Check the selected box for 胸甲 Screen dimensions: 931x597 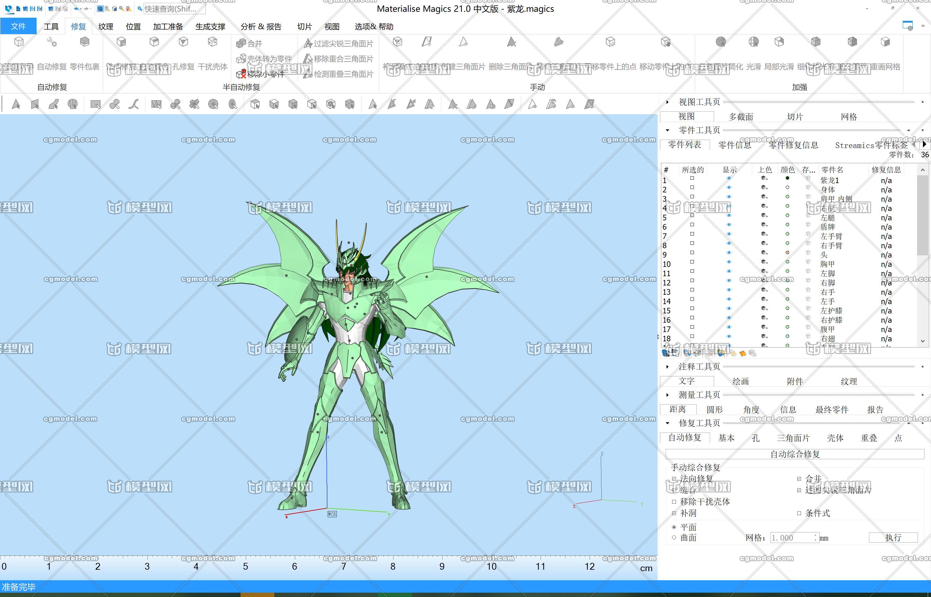(x=692, y=262)
